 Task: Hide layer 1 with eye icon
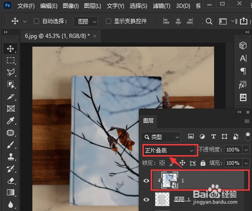coord(146,181)
